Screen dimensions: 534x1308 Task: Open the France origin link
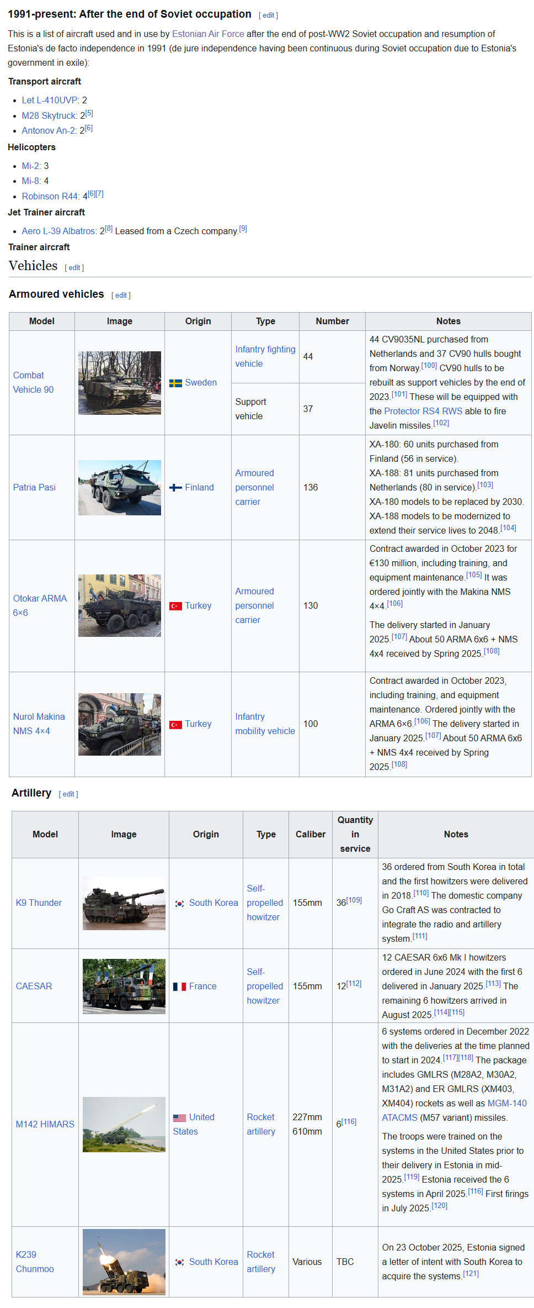point(203,987)
